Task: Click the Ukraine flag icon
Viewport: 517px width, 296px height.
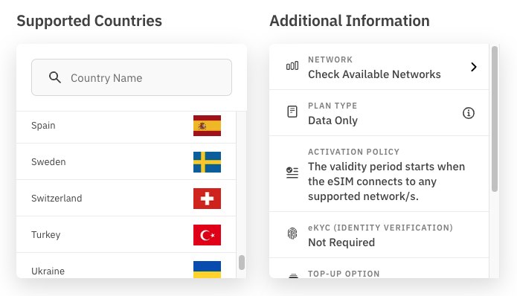Action: (x=207, y=270)
